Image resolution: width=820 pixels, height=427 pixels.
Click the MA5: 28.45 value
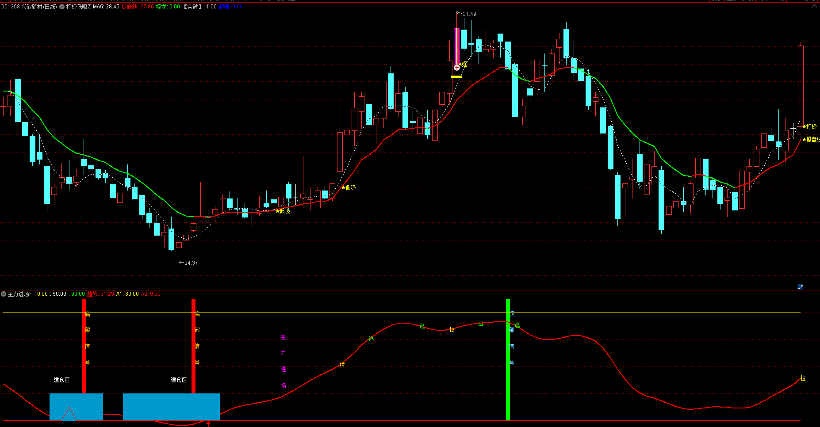(x=106, y=7)
